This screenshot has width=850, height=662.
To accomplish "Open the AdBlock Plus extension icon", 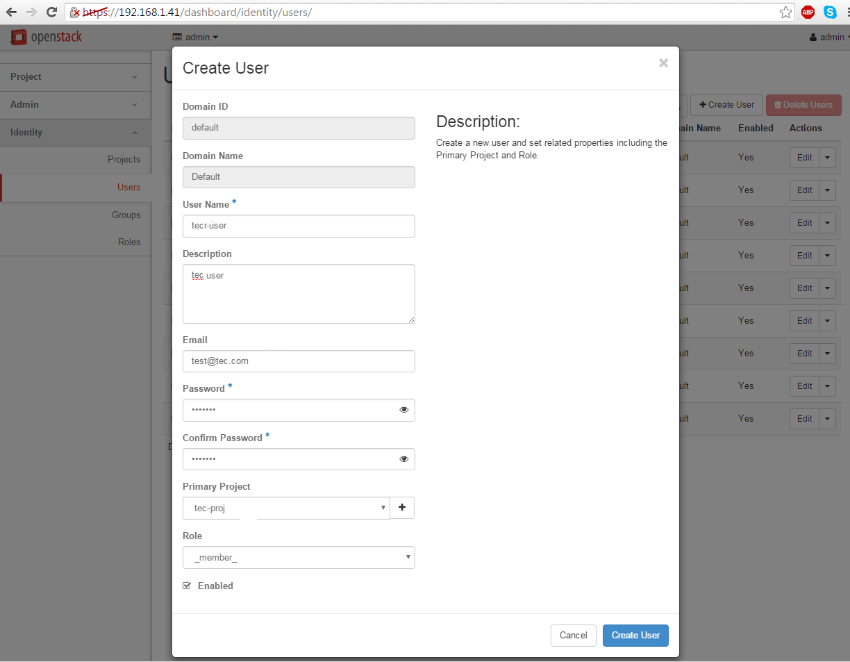I will 808,12.
